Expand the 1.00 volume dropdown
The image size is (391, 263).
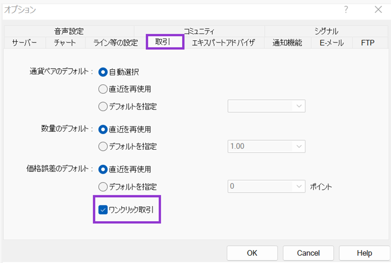pos(266,146)
